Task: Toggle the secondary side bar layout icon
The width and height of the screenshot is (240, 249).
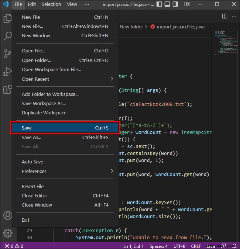Action: [x=175, y=4]
